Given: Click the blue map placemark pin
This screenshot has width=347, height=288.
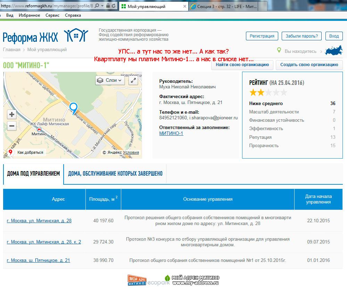Looking at the screenshot, I should pyautogui.click(x=73, y=108).
